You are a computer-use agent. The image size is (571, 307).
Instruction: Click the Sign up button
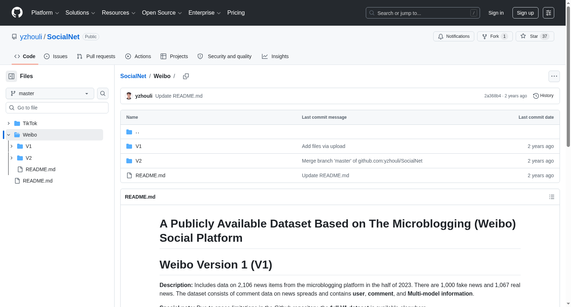(525, 13)
